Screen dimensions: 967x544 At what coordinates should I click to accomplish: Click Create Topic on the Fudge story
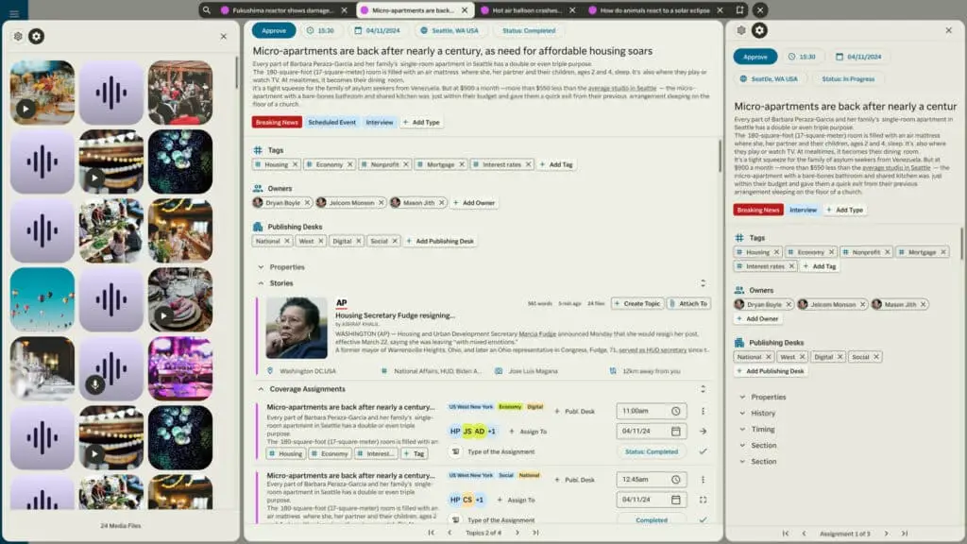(637, 303)
